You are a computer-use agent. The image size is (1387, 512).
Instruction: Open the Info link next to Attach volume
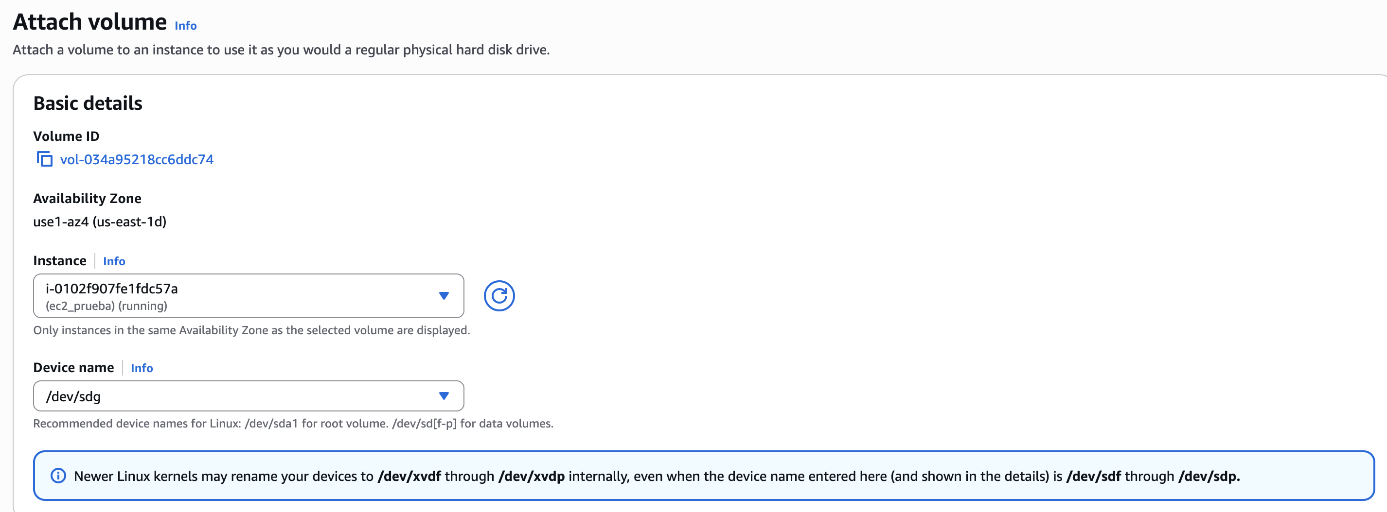pyautogui.click(x=185, y=25)
